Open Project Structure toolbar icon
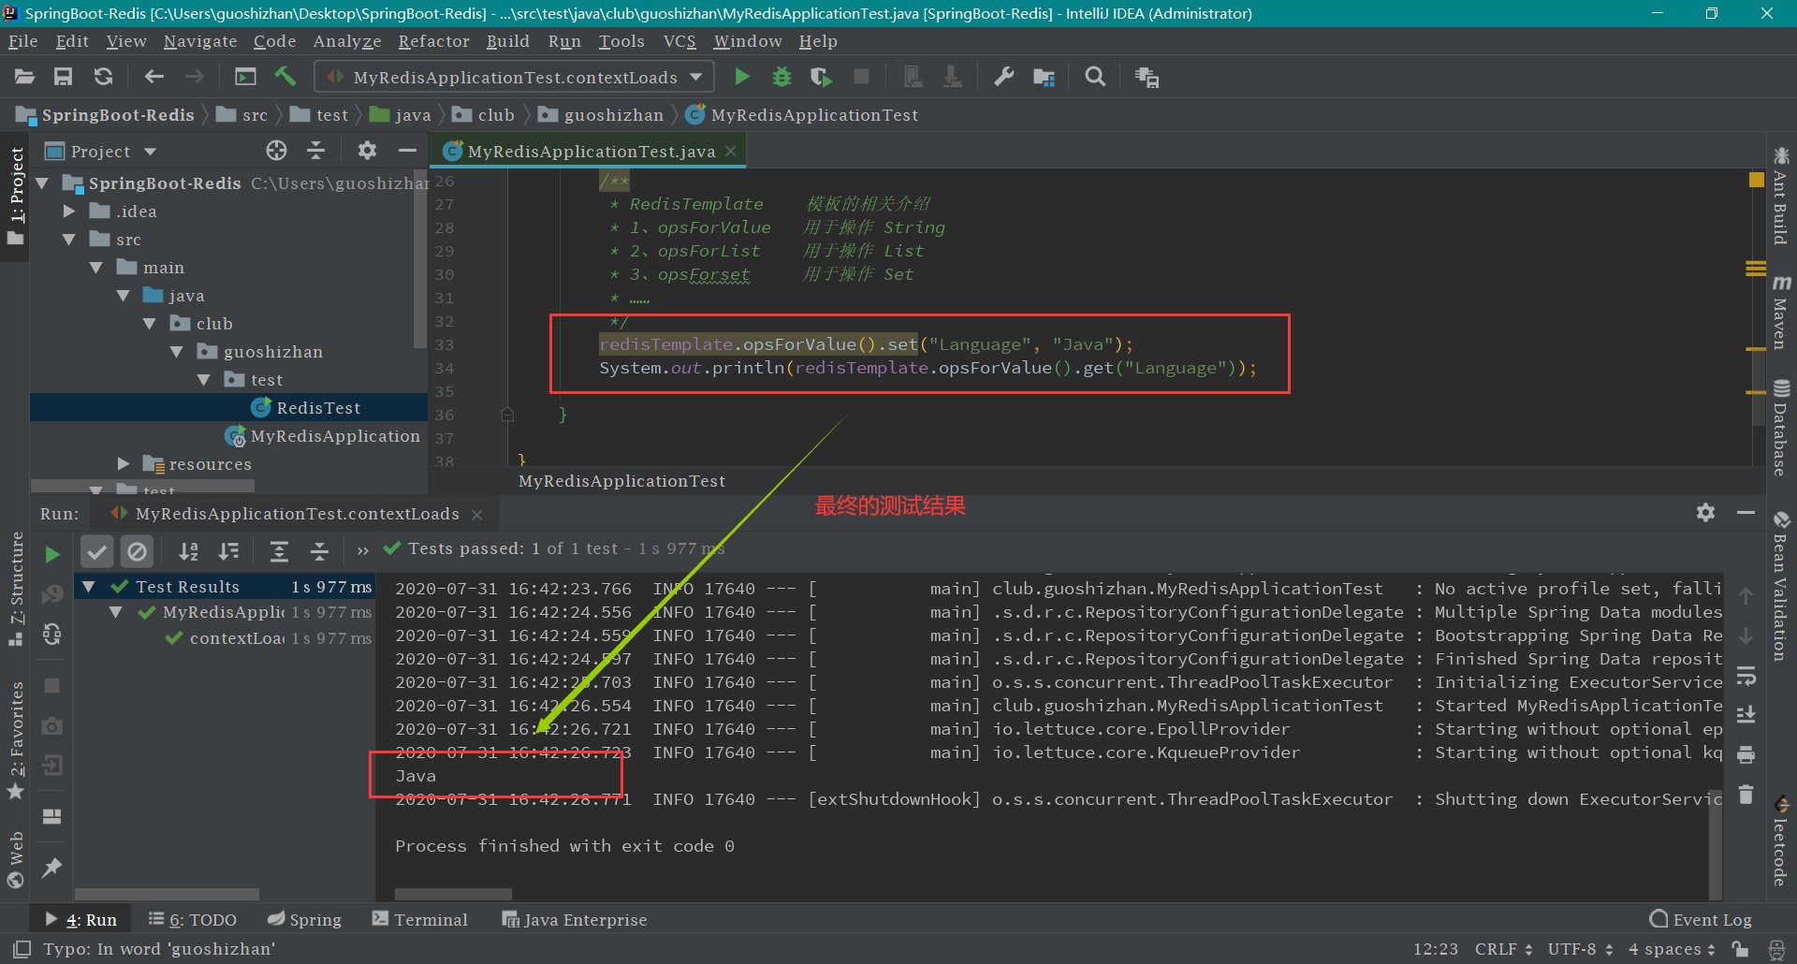 coord(1044,77)
